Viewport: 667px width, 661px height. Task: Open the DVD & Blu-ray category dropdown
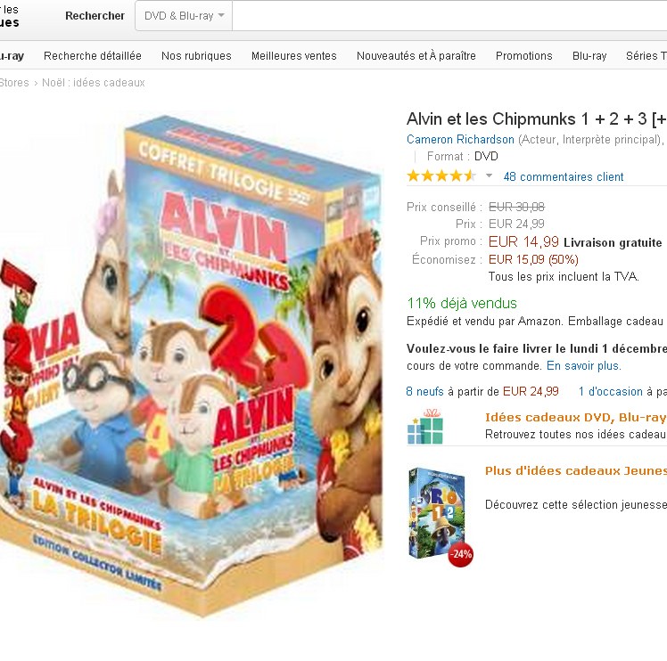[184, 16]
